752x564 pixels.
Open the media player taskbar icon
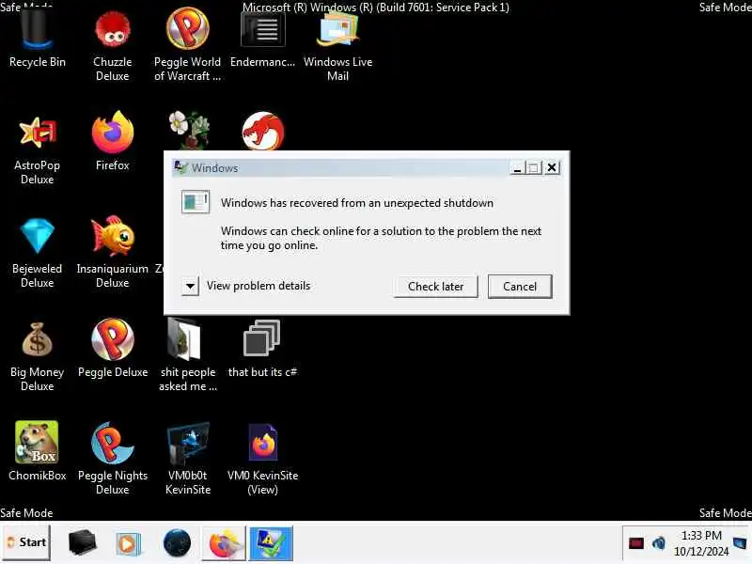pos(128,544)
